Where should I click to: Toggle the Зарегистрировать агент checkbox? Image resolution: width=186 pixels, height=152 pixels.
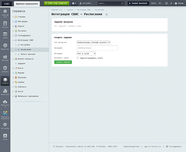click(x=78, y=58)
